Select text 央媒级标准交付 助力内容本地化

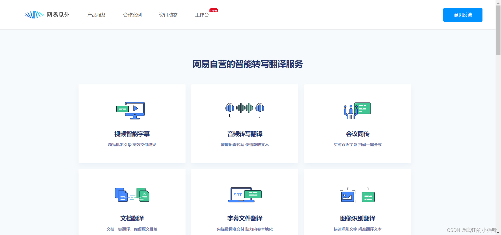[245, 229]
